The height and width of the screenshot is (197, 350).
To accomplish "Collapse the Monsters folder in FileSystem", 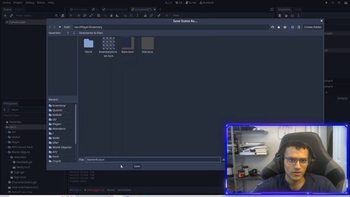I will click(9, 157).
